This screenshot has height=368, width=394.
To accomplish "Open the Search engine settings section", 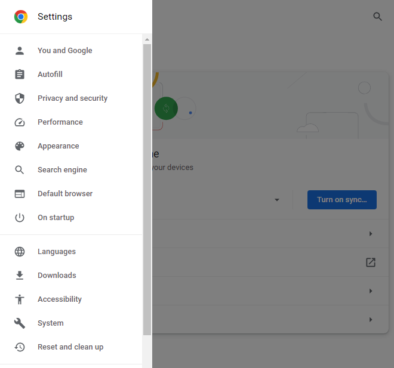I will (x=62, y=170).
